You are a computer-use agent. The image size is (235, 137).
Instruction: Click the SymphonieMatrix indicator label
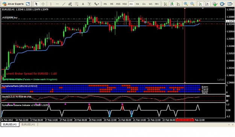(x=20, y=86)
